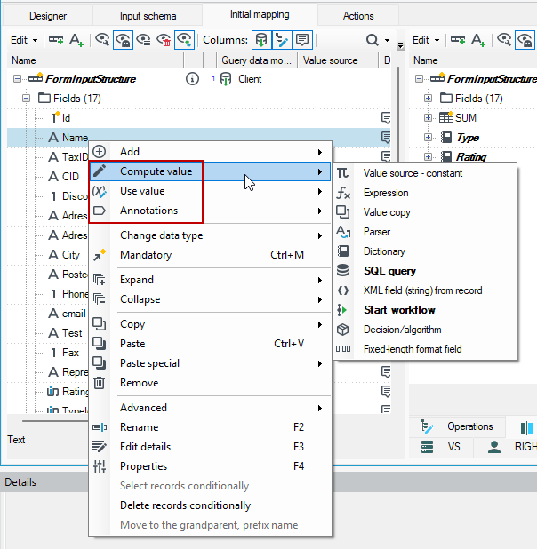Open the Annotations submenu
537x549 pixels.
pos(210,211)
